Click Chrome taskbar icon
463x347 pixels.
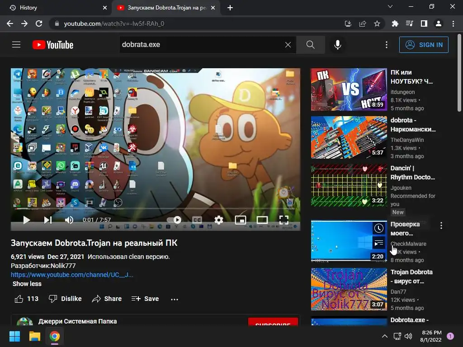pos(55,336)
